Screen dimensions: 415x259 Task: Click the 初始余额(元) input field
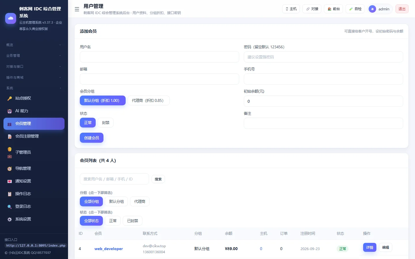[x=323, y=101]
